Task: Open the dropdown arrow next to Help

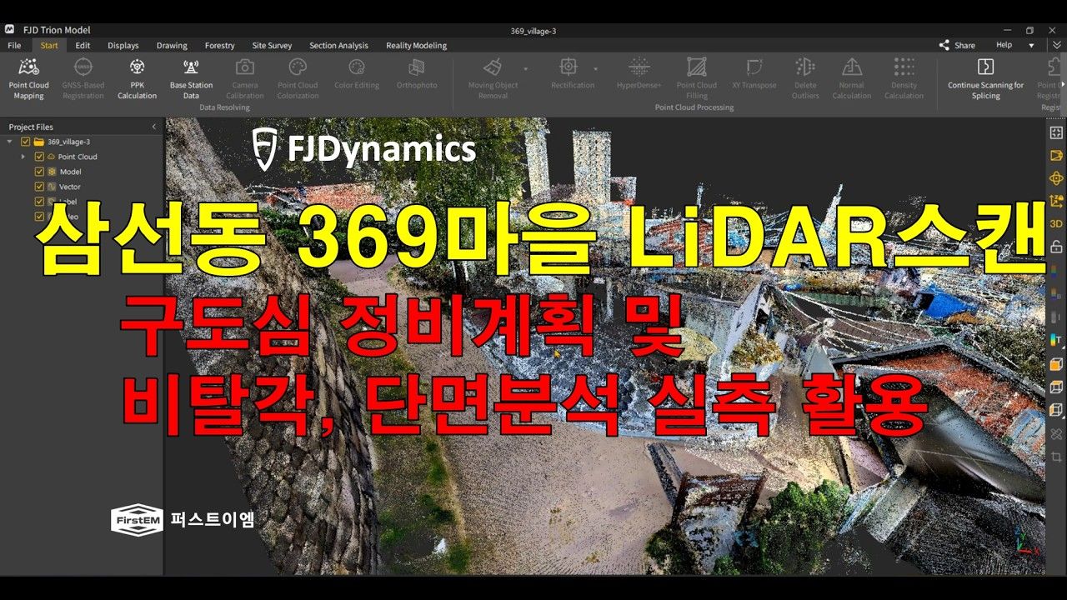Action: point(1031,45)
